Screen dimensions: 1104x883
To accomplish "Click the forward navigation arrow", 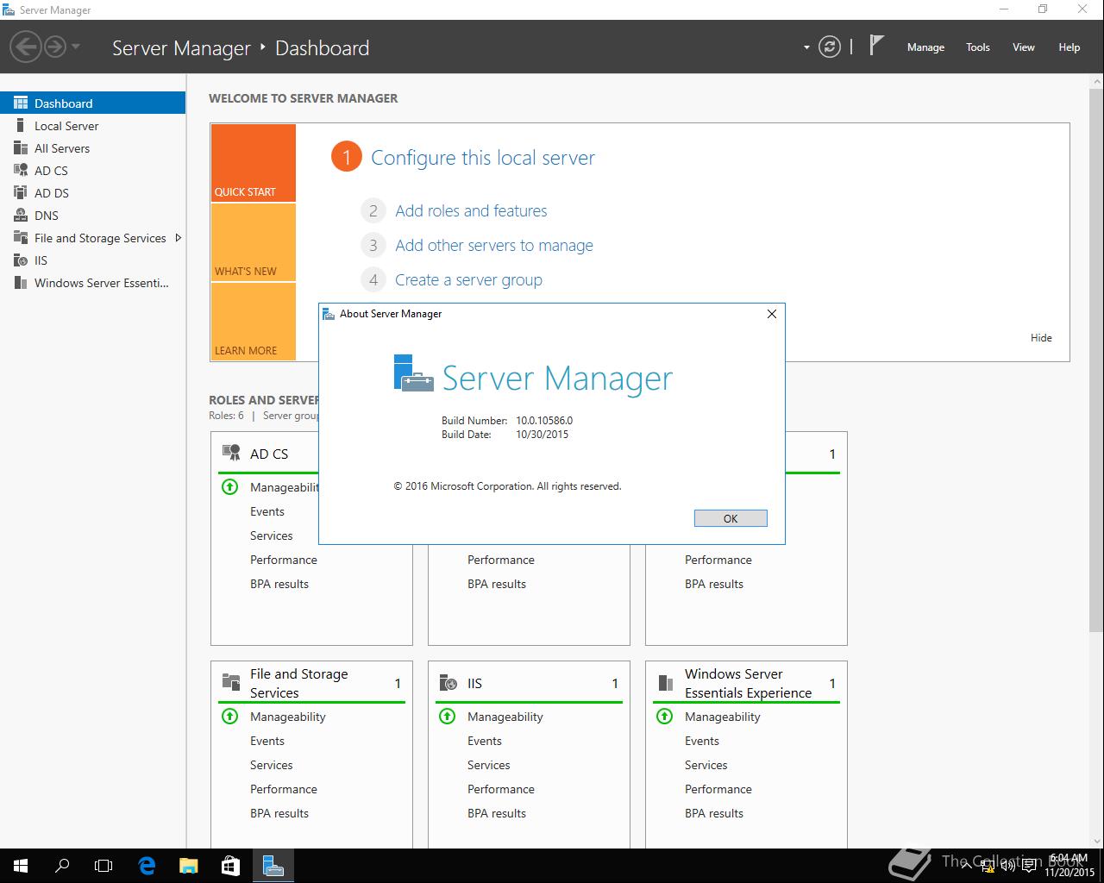I will pos(55,47).
